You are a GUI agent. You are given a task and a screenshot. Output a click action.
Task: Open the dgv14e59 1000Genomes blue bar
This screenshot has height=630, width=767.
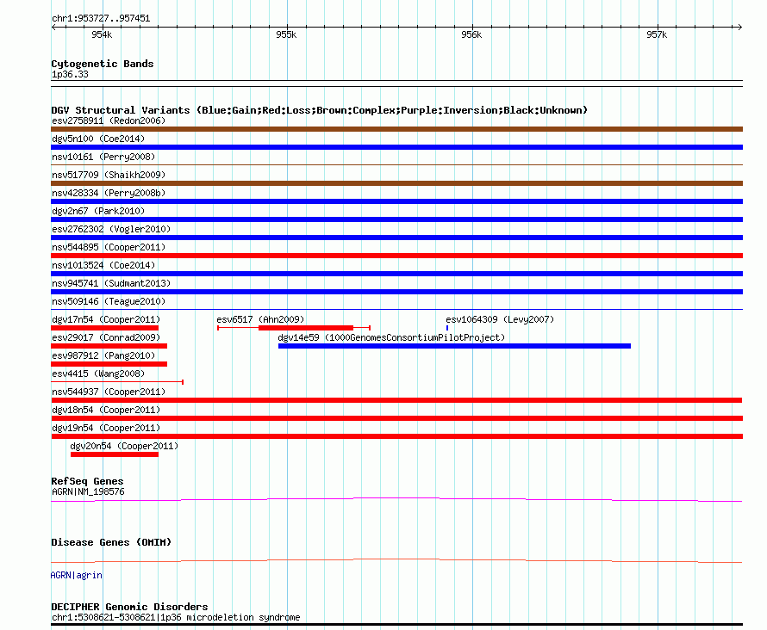(x=454, y=346)
